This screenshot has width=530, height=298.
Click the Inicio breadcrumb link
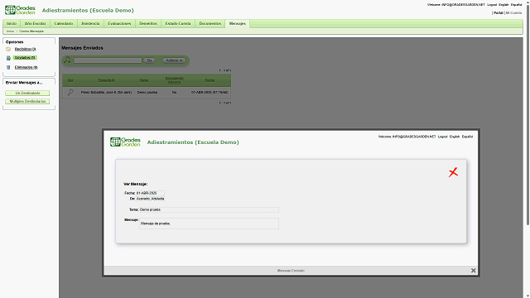10,31
